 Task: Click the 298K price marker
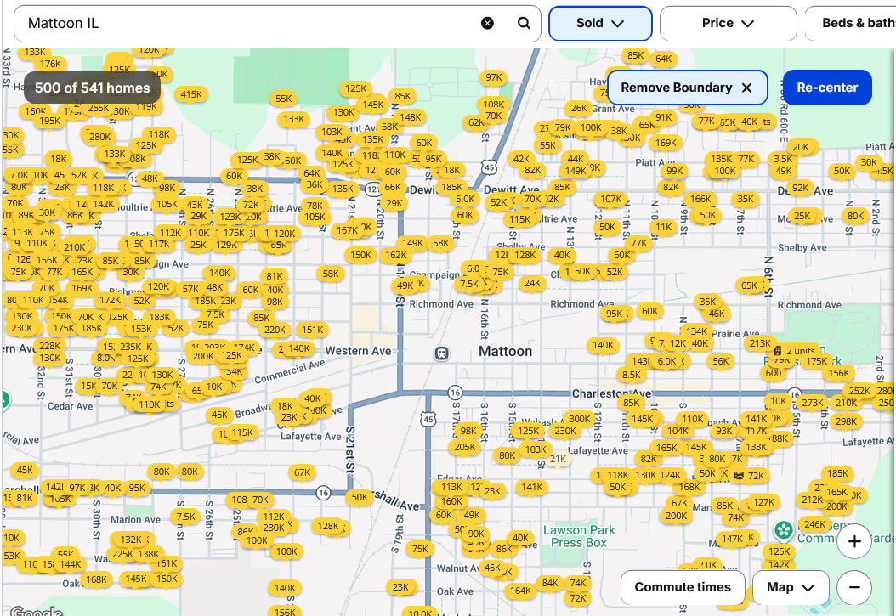coord(846,421)
